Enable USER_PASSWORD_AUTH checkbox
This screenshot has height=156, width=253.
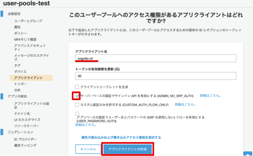pyautogui.click(x=77, y=114)
